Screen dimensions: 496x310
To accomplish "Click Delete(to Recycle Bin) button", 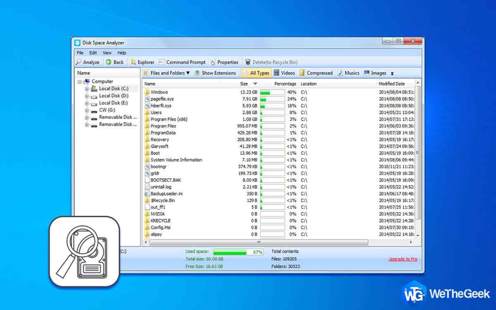I will [x=271, y=62].
